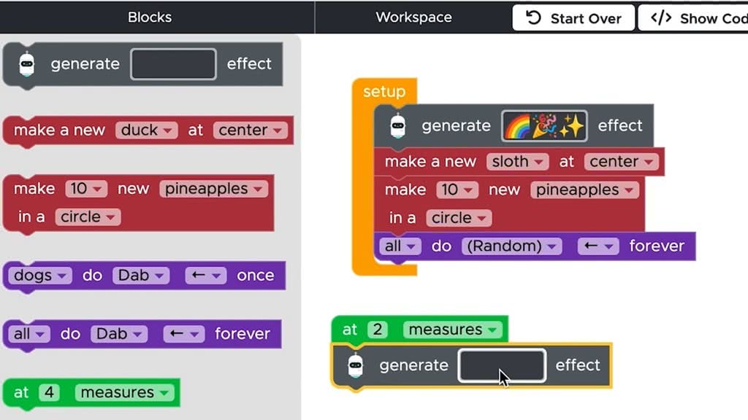Click the empty effect field in workspace

pos(501,365)
